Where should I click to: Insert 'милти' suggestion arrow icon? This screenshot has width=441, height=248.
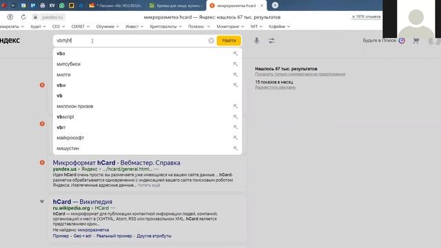tap(236, 75)
